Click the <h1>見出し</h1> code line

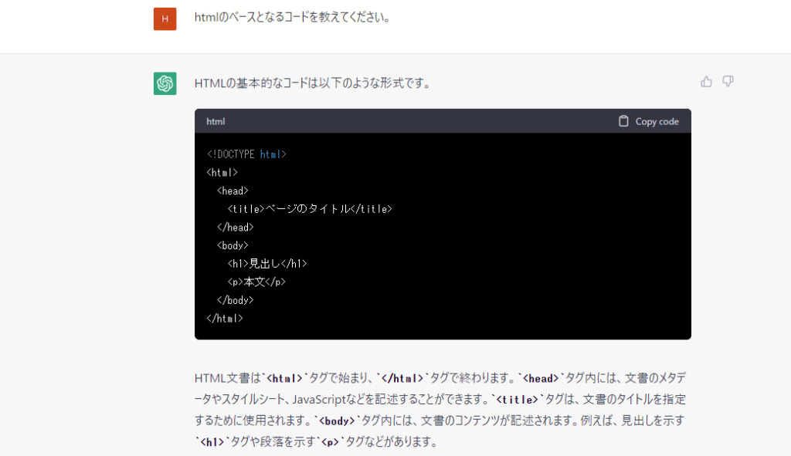(267, 264)
